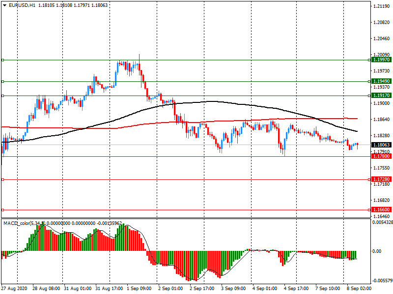Click the 1.21190 price axis value
Viewport: 393px width, 294px height.
(382, 6)
